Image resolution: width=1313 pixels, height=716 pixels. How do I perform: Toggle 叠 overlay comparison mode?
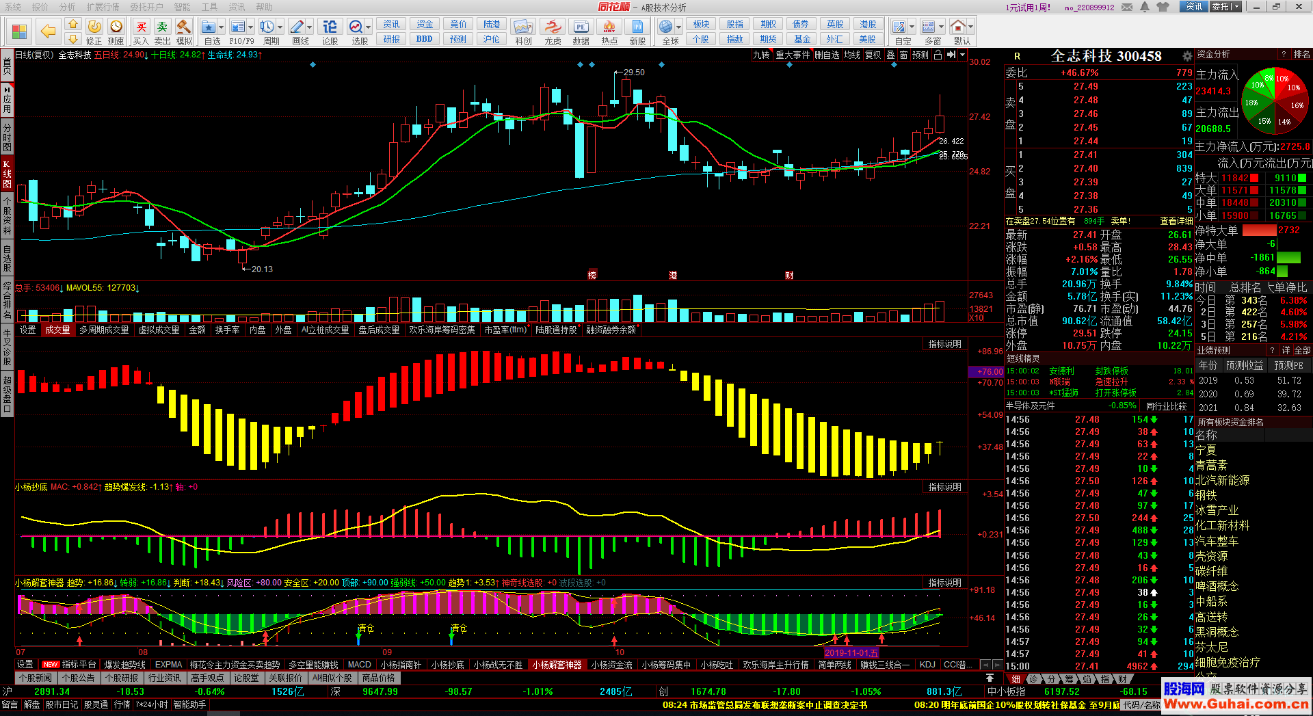pyautogui.click(x=890, y=55)
